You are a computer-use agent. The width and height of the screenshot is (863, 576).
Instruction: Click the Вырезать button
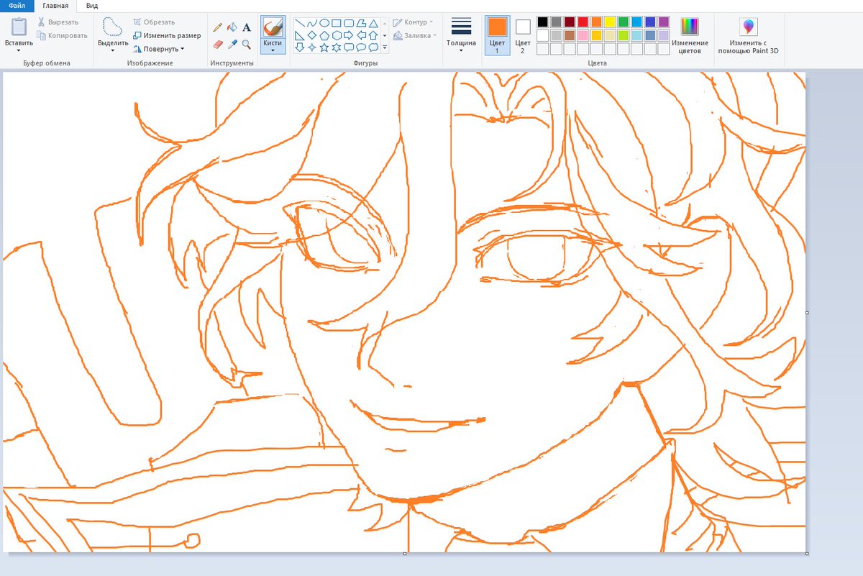point(58,22)
